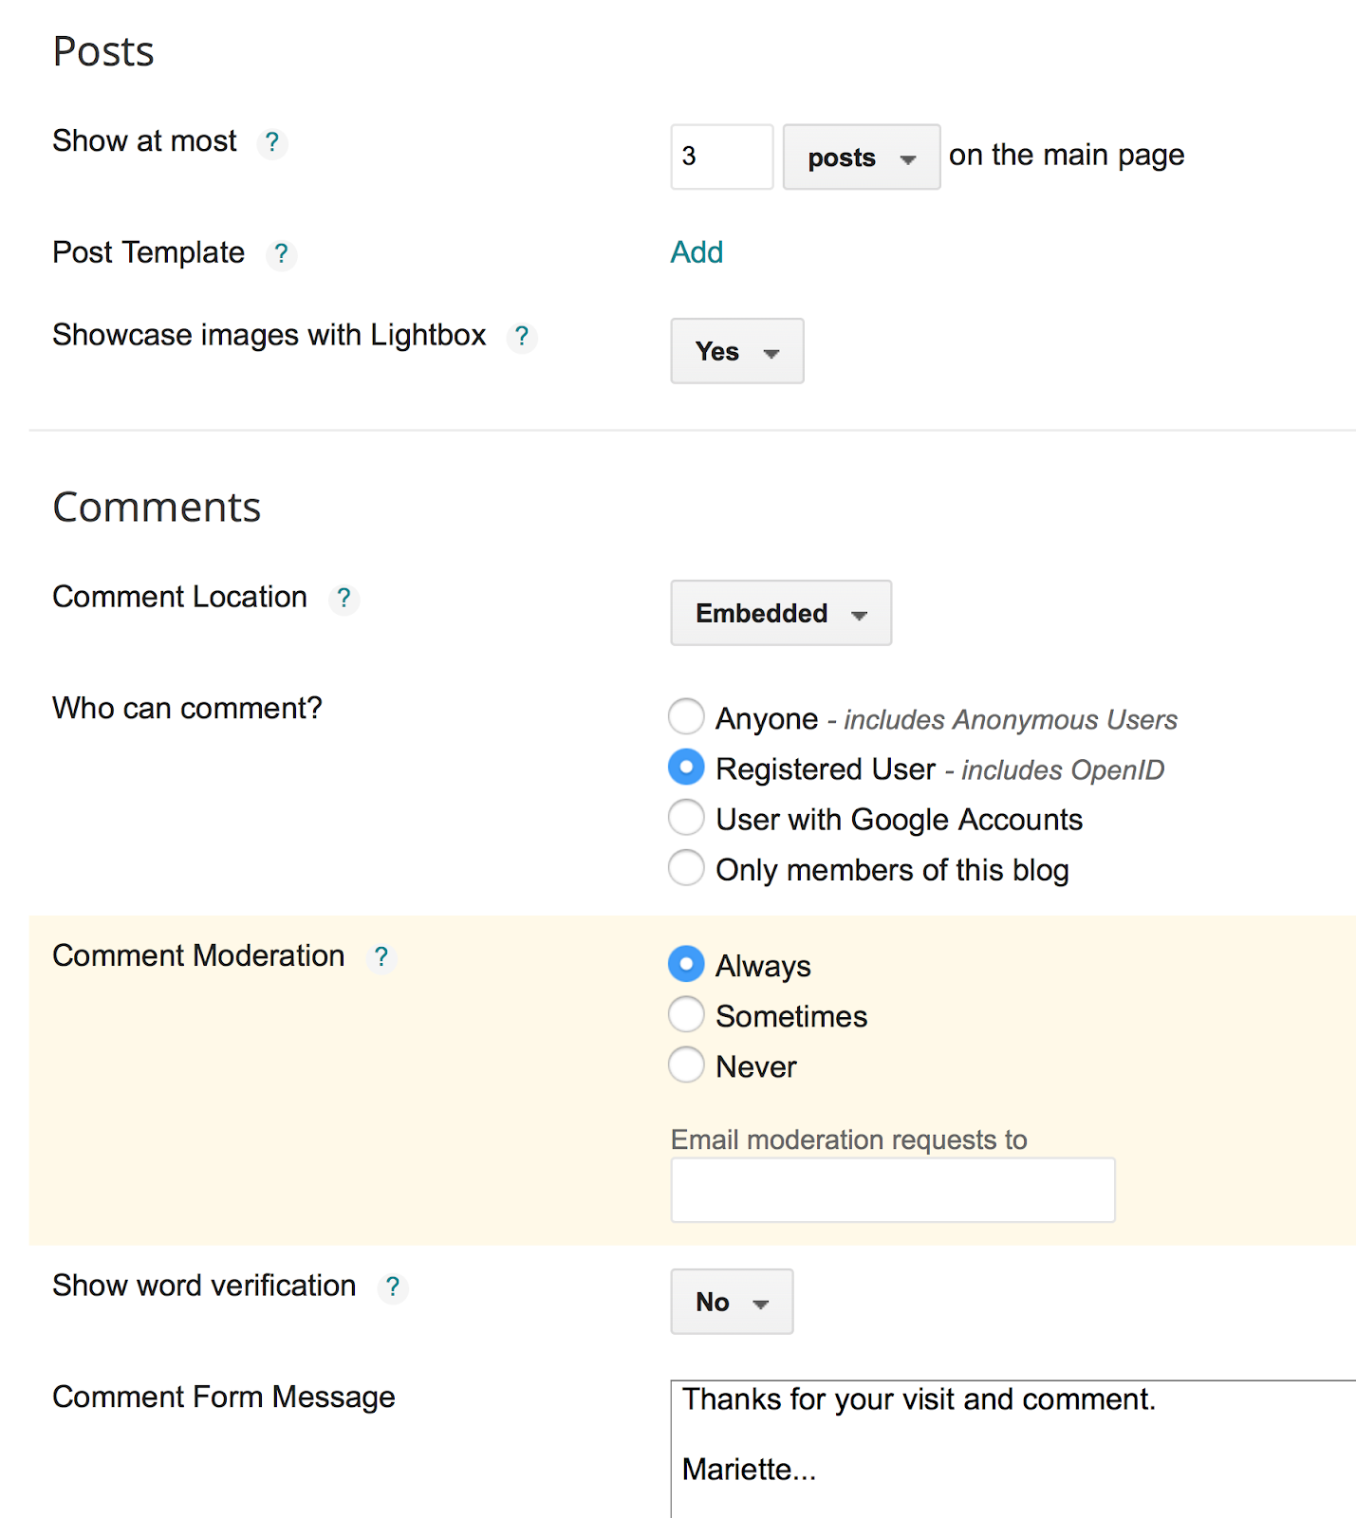This screenshot has height=1518, width=1356.
Task: Open help for Showcase images with Lightbox
Action: (522, 337)
